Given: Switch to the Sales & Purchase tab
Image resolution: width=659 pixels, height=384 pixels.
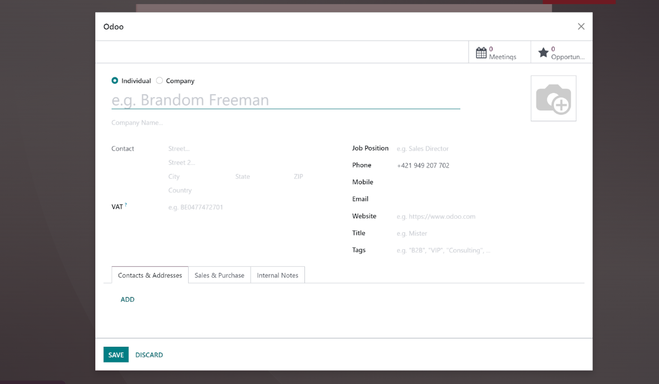Looking at the screenshot, I should pos(219,275).
